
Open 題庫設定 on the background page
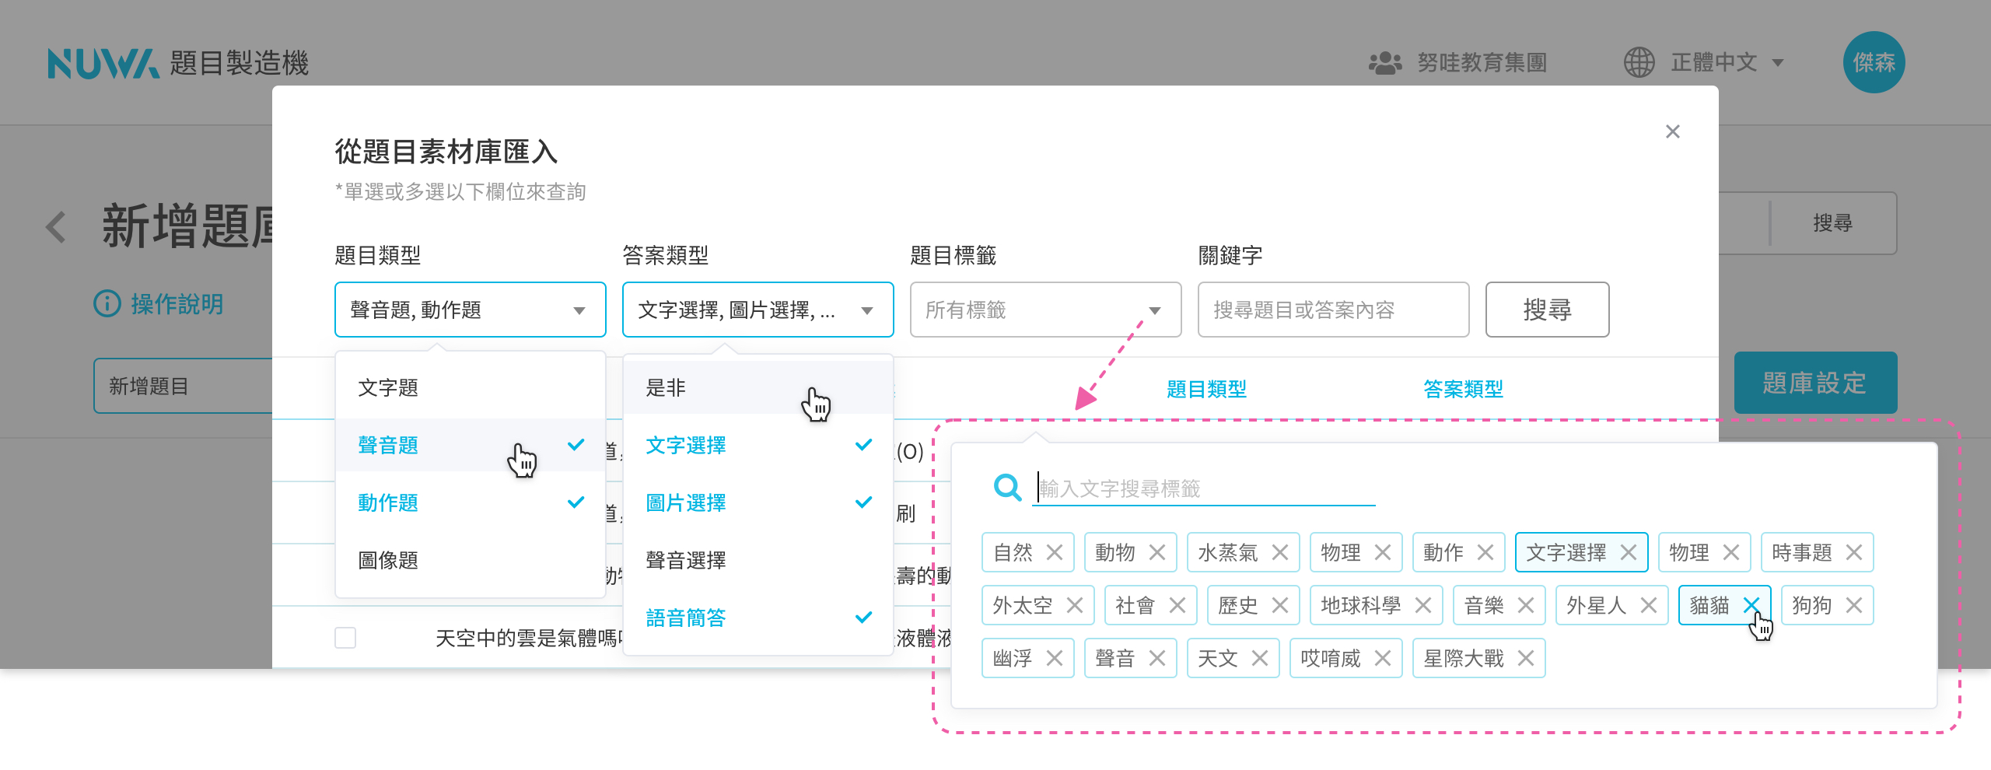tap(1815, 383)
